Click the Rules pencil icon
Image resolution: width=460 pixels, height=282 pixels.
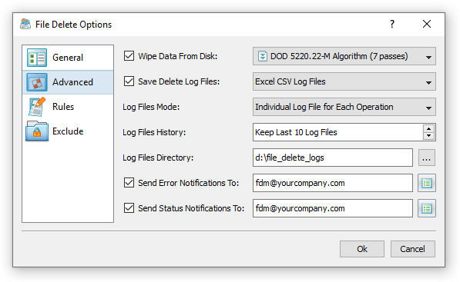37,107
